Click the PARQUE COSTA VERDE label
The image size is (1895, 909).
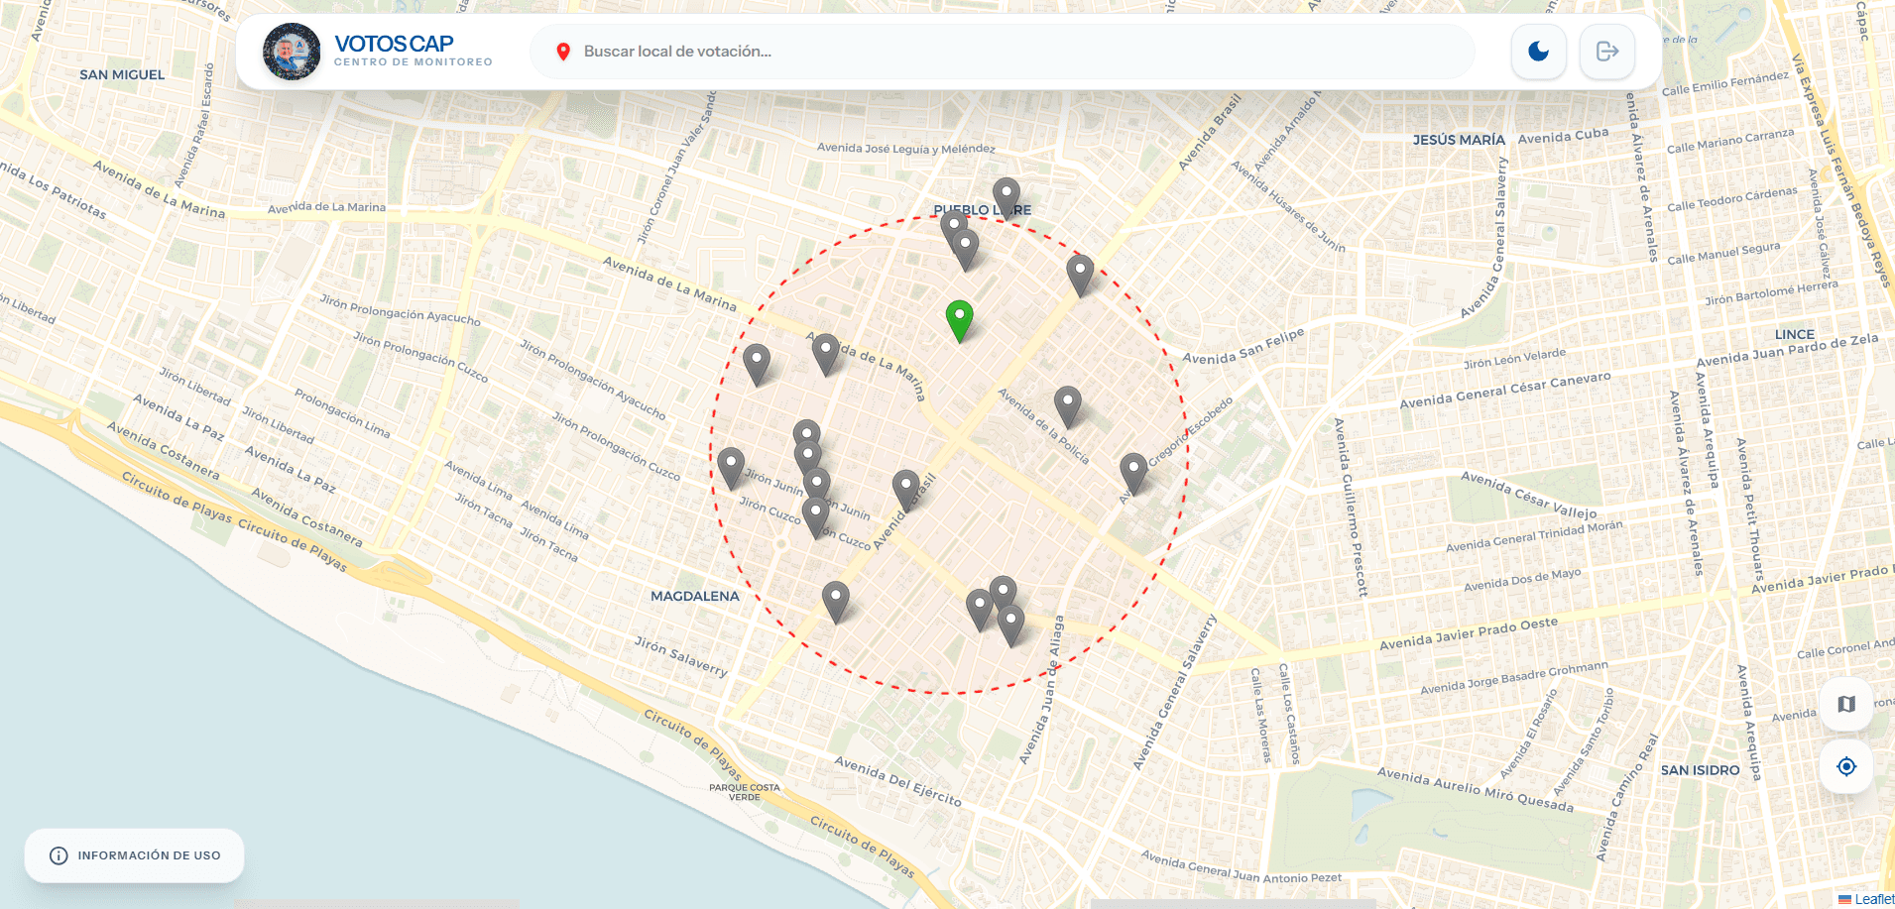745,792
